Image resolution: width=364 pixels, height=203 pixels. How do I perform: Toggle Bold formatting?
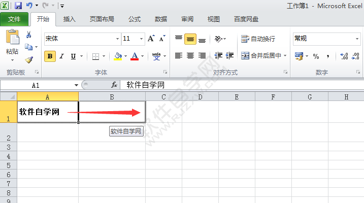point(50,56)
